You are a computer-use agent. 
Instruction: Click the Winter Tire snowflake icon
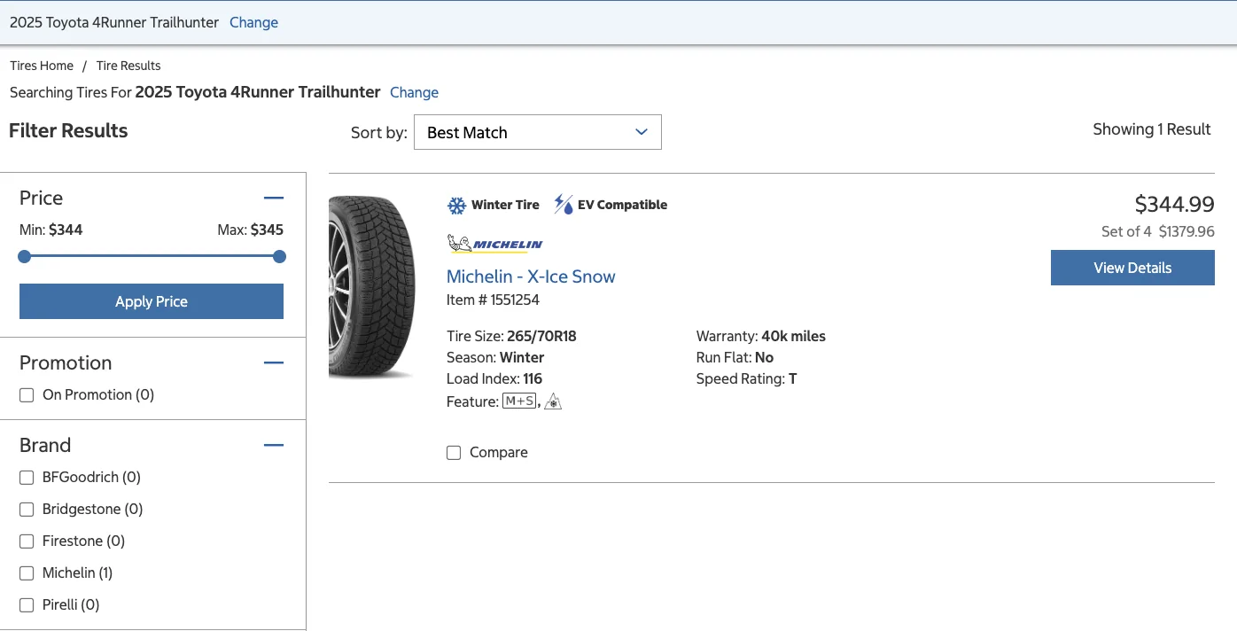[455, 204]
